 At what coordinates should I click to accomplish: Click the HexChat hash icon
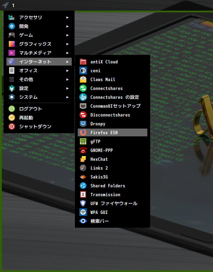pyautogui.click(x=83, y=159)
